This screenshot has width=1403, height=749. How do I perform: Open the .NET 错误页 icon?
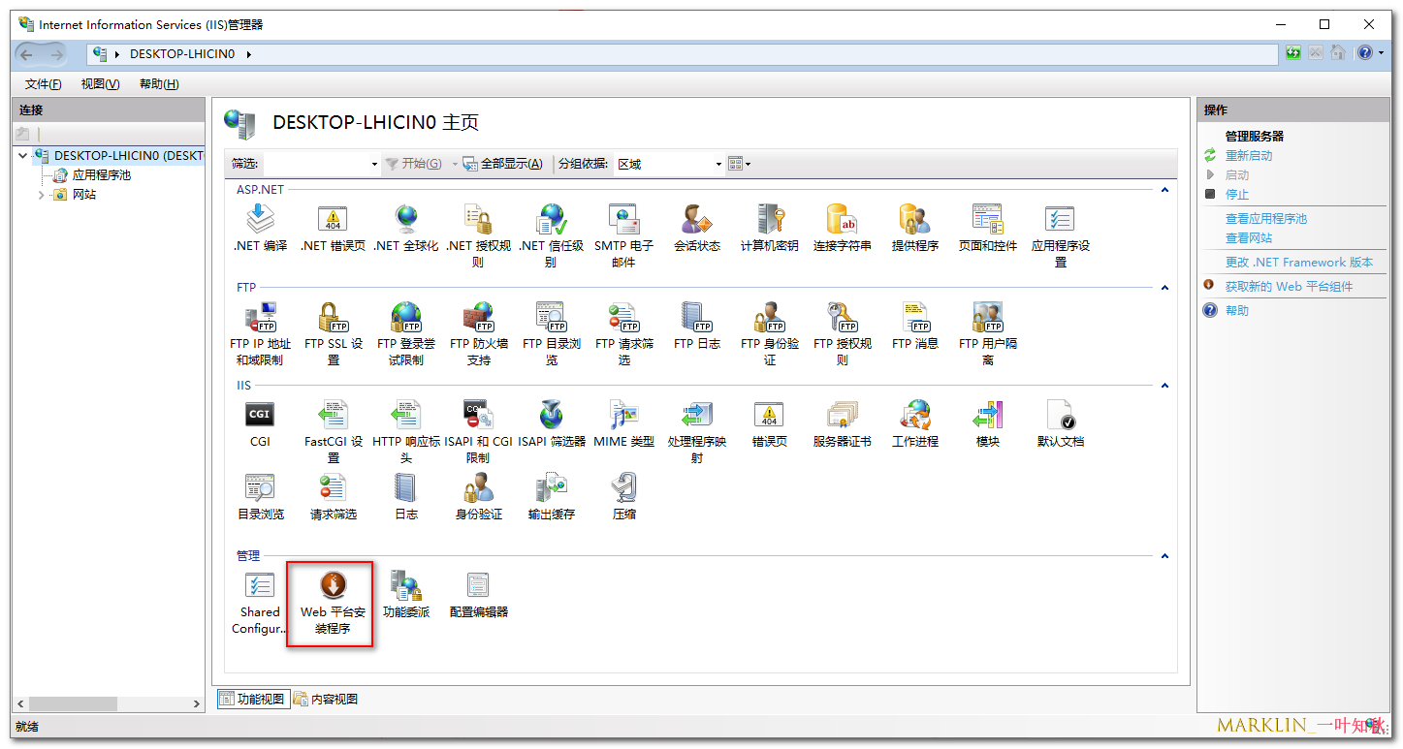pyautogui.click(x=333, y=219)
